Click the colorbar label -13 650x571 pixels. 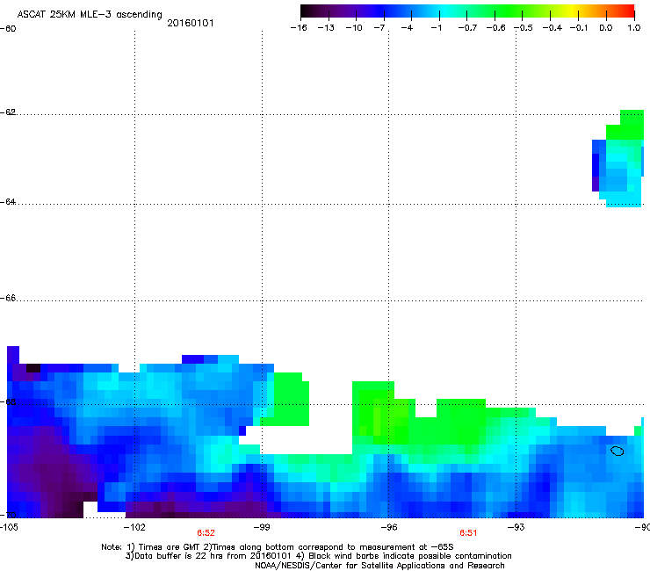point(326,28)
